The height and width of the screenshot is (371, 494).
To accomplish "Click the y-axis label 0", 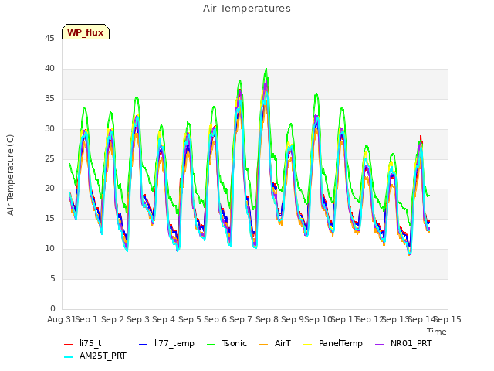I will (52, 308).
